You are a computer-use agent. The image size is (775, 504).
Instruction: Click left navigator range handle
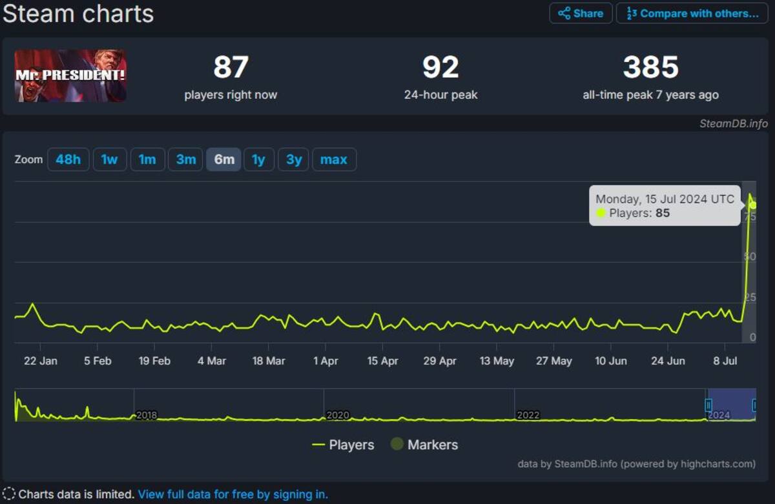(x=708, y=405)
